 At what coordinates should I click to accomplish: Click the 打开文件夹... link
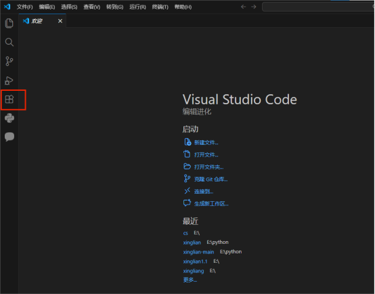208,167
